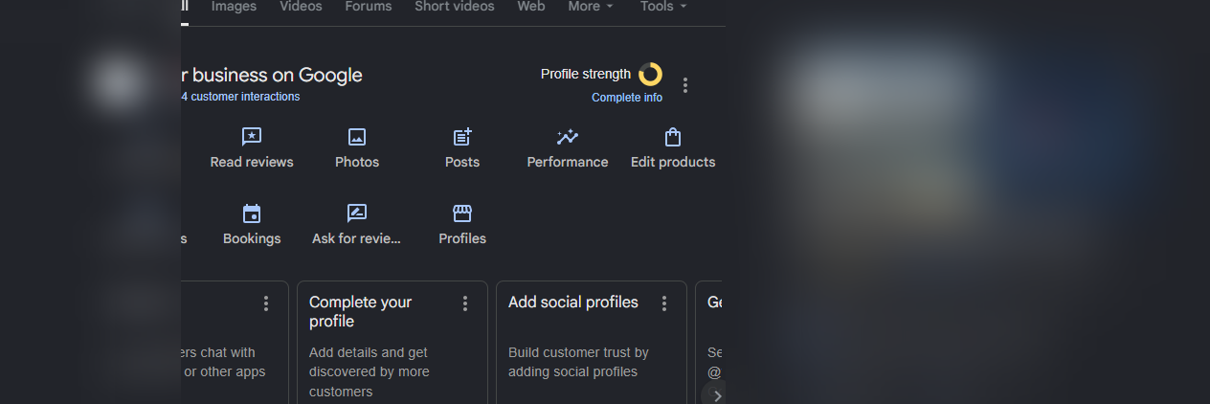
Task: Open Performance sparkle chart icon
Action: [x=568, y=137]
